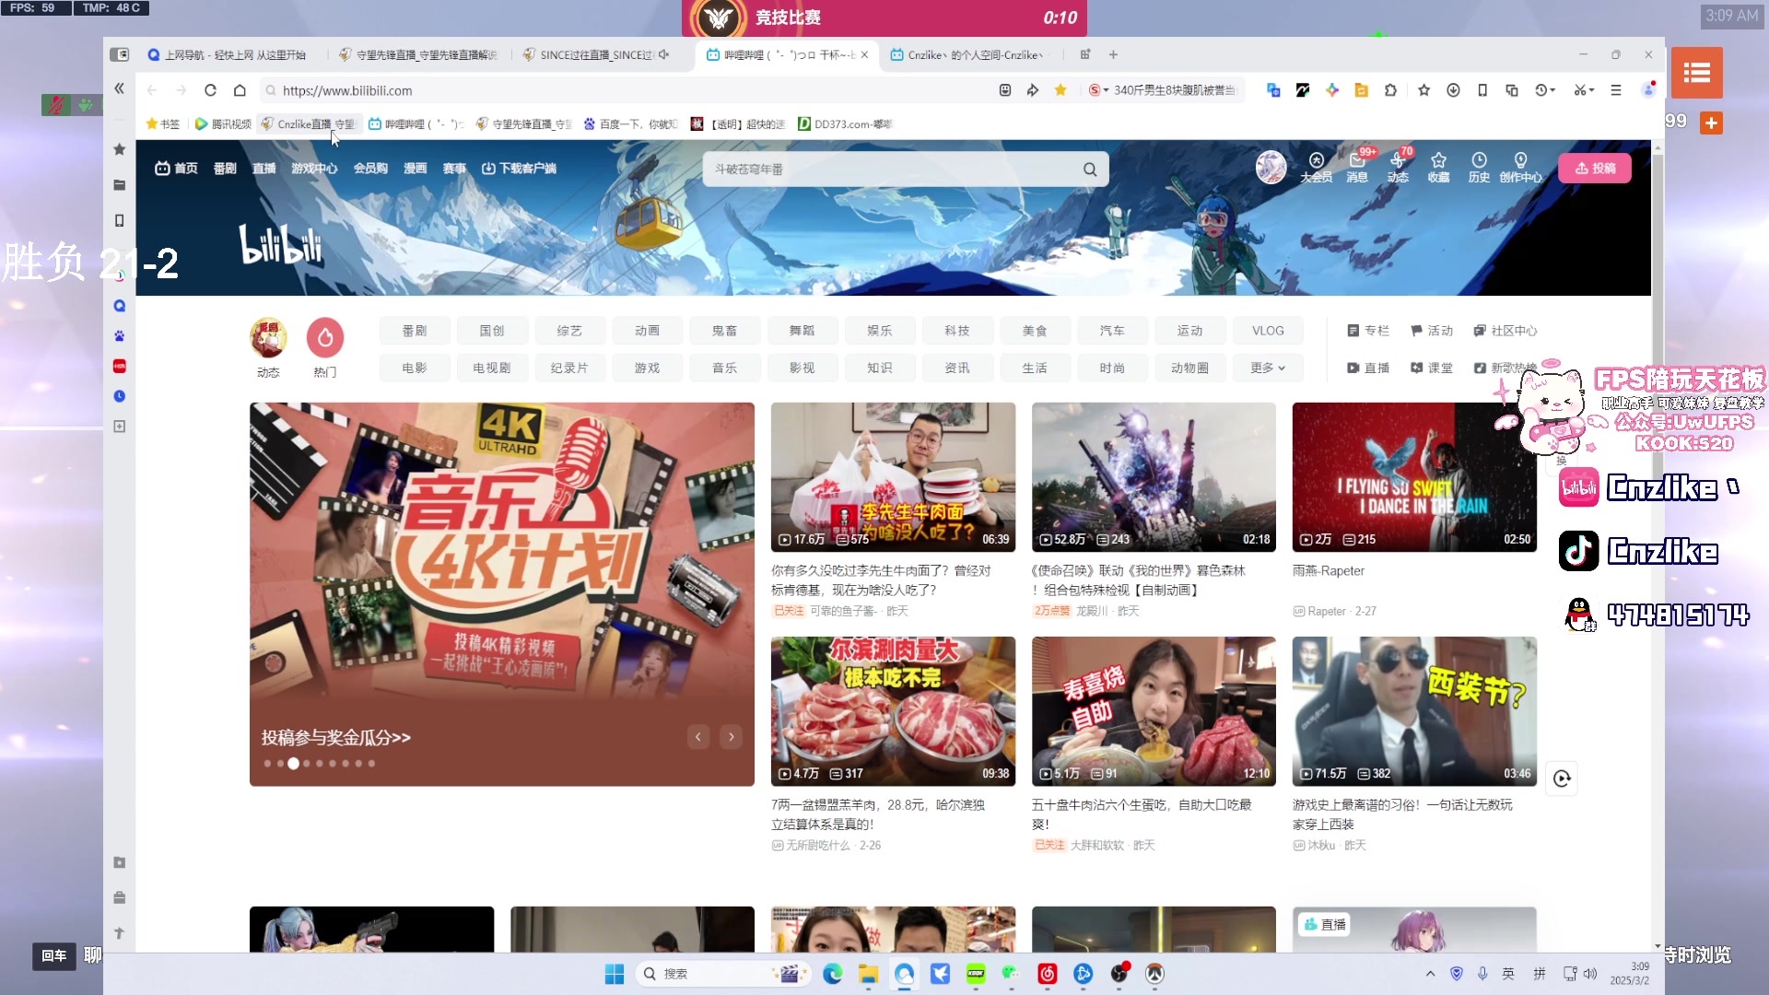Open the 雨燕-Rapeter video thumbnail
The image size is (1769, 995).
coord(1414,477)
